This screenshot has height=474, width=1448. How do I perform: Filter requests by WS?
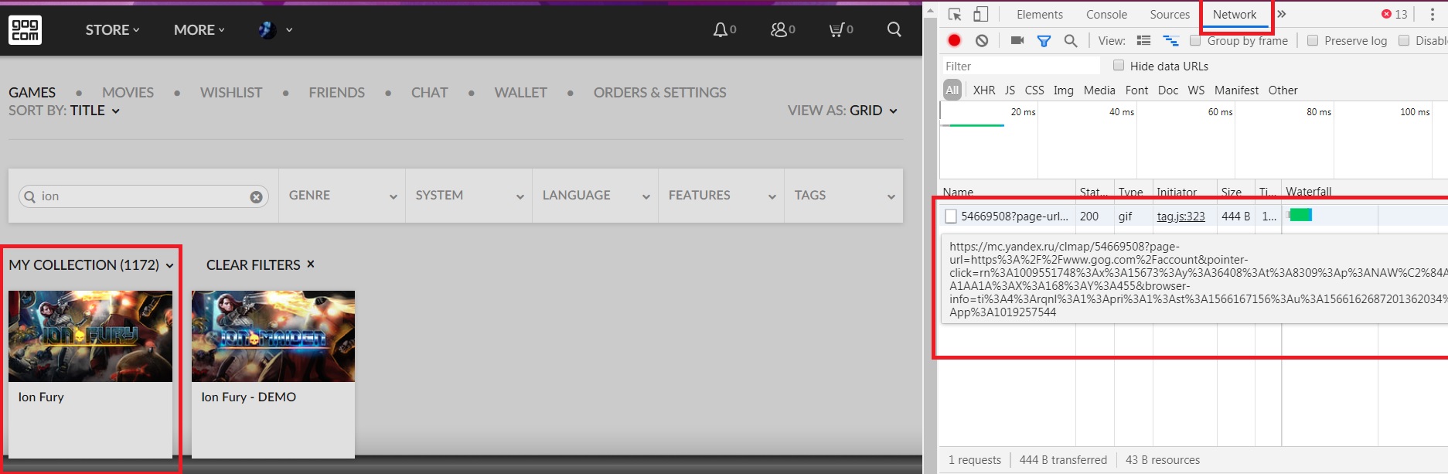1196,90
